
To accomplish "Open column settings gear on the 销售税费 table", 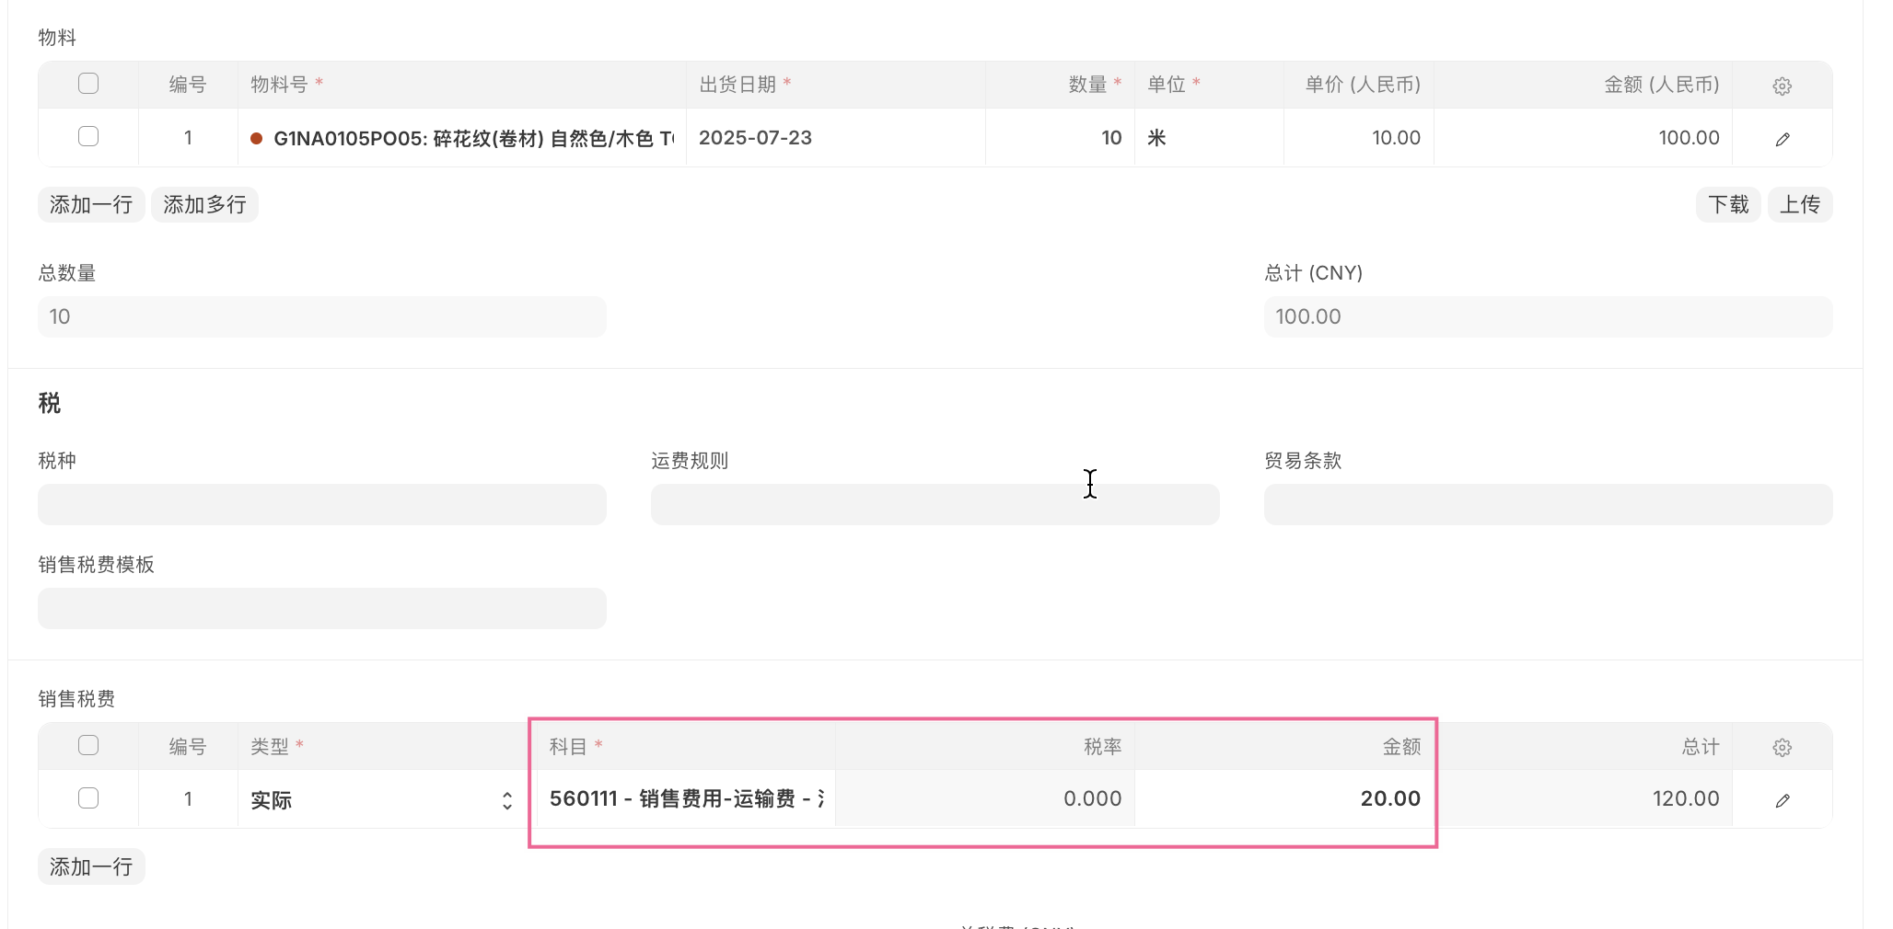I will coord(1783,746).
